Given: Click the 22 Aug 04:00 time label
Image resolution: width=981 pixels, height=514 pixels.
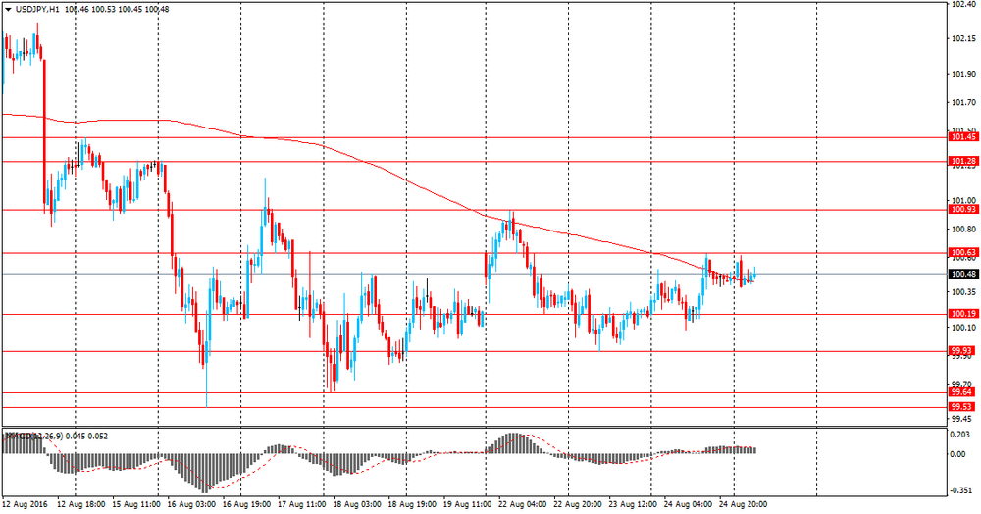Looking at the screenshot, I should (x=523, y=504).
